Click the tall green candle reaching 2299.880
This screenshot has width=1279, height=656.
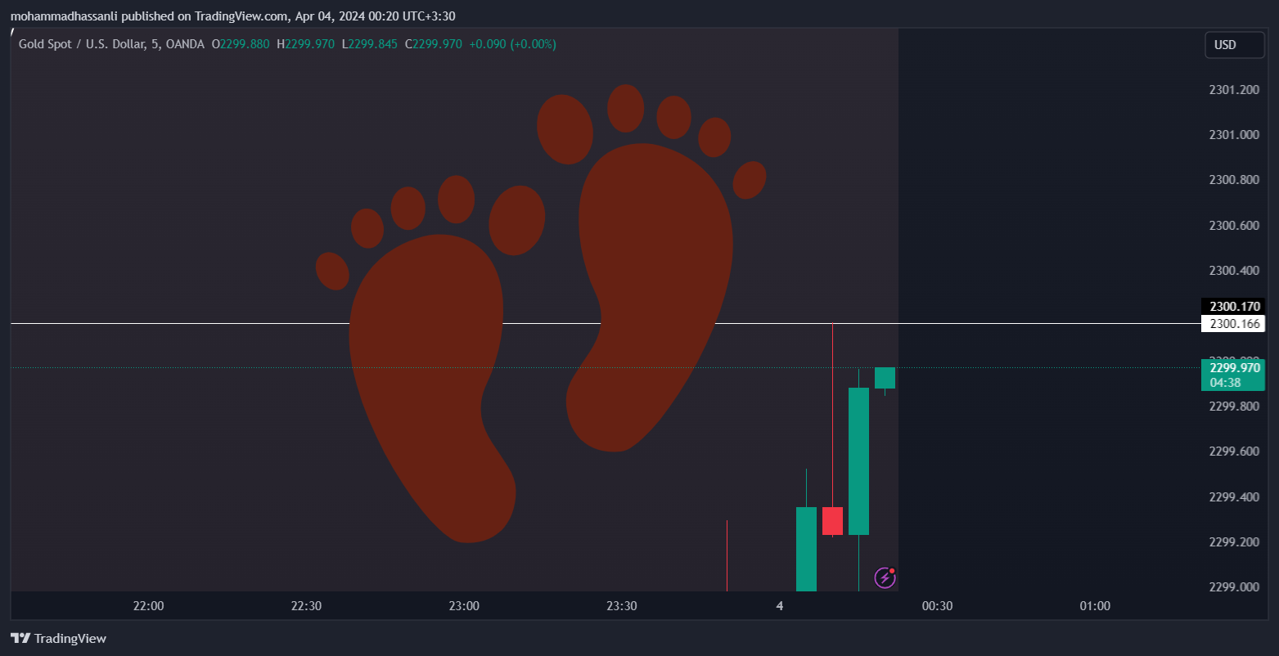858,461
